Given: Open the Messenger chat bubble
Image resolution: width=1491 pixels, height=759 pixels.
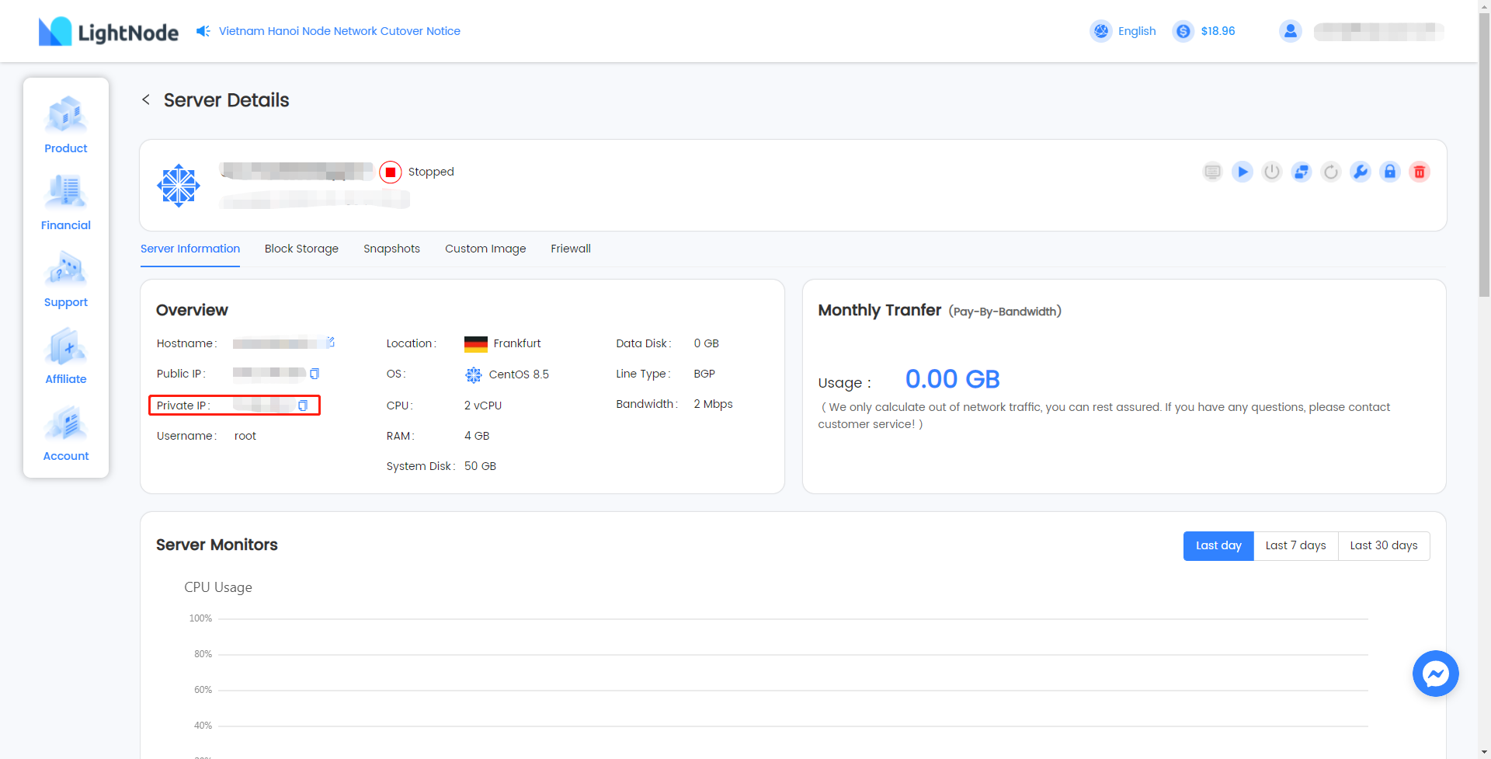Looking at the screenshot, I should [1435, 674].
